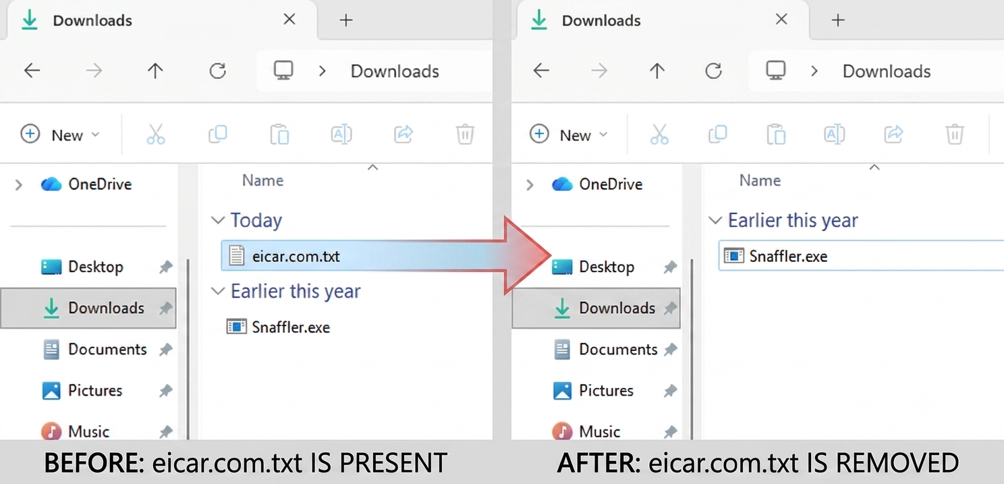This screenshot has height=484, width=1004.
Task: Click Paste icon in left window toolbar
Action: tap(279, 134)
